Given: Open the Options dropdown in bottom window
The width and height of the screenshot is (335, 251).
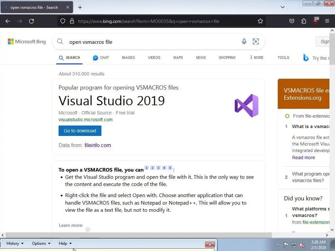Looking at the screenshot, I should pos(41,243).
